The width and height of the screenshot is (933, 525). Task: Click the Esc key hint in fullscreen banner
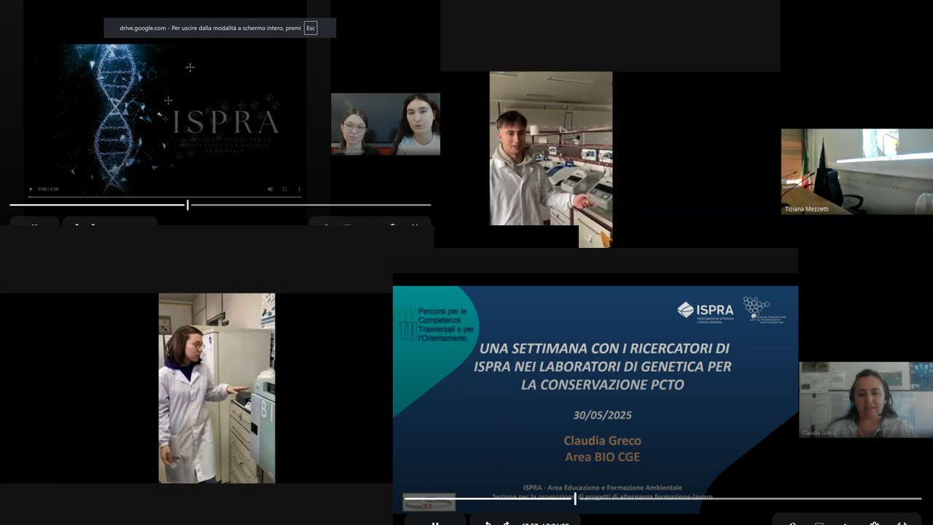pos(311,28)
